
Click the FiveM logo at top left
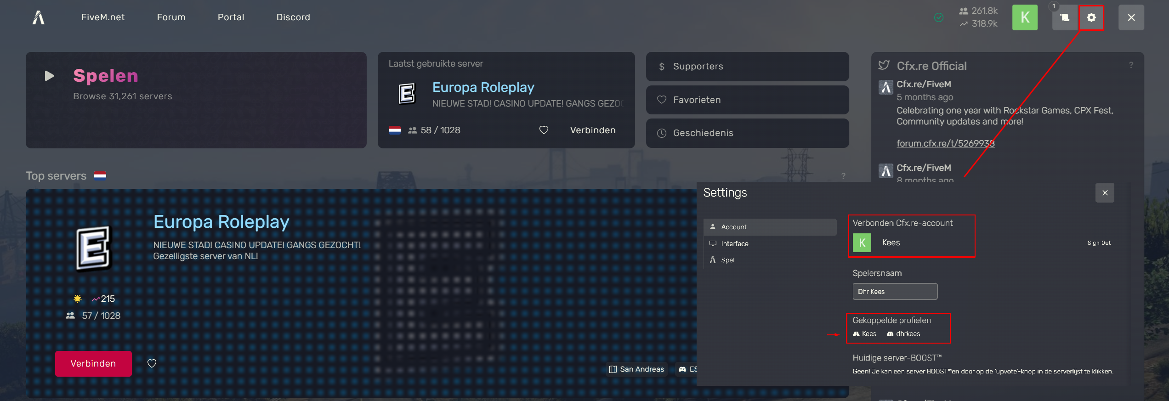[x=39, y=17]
